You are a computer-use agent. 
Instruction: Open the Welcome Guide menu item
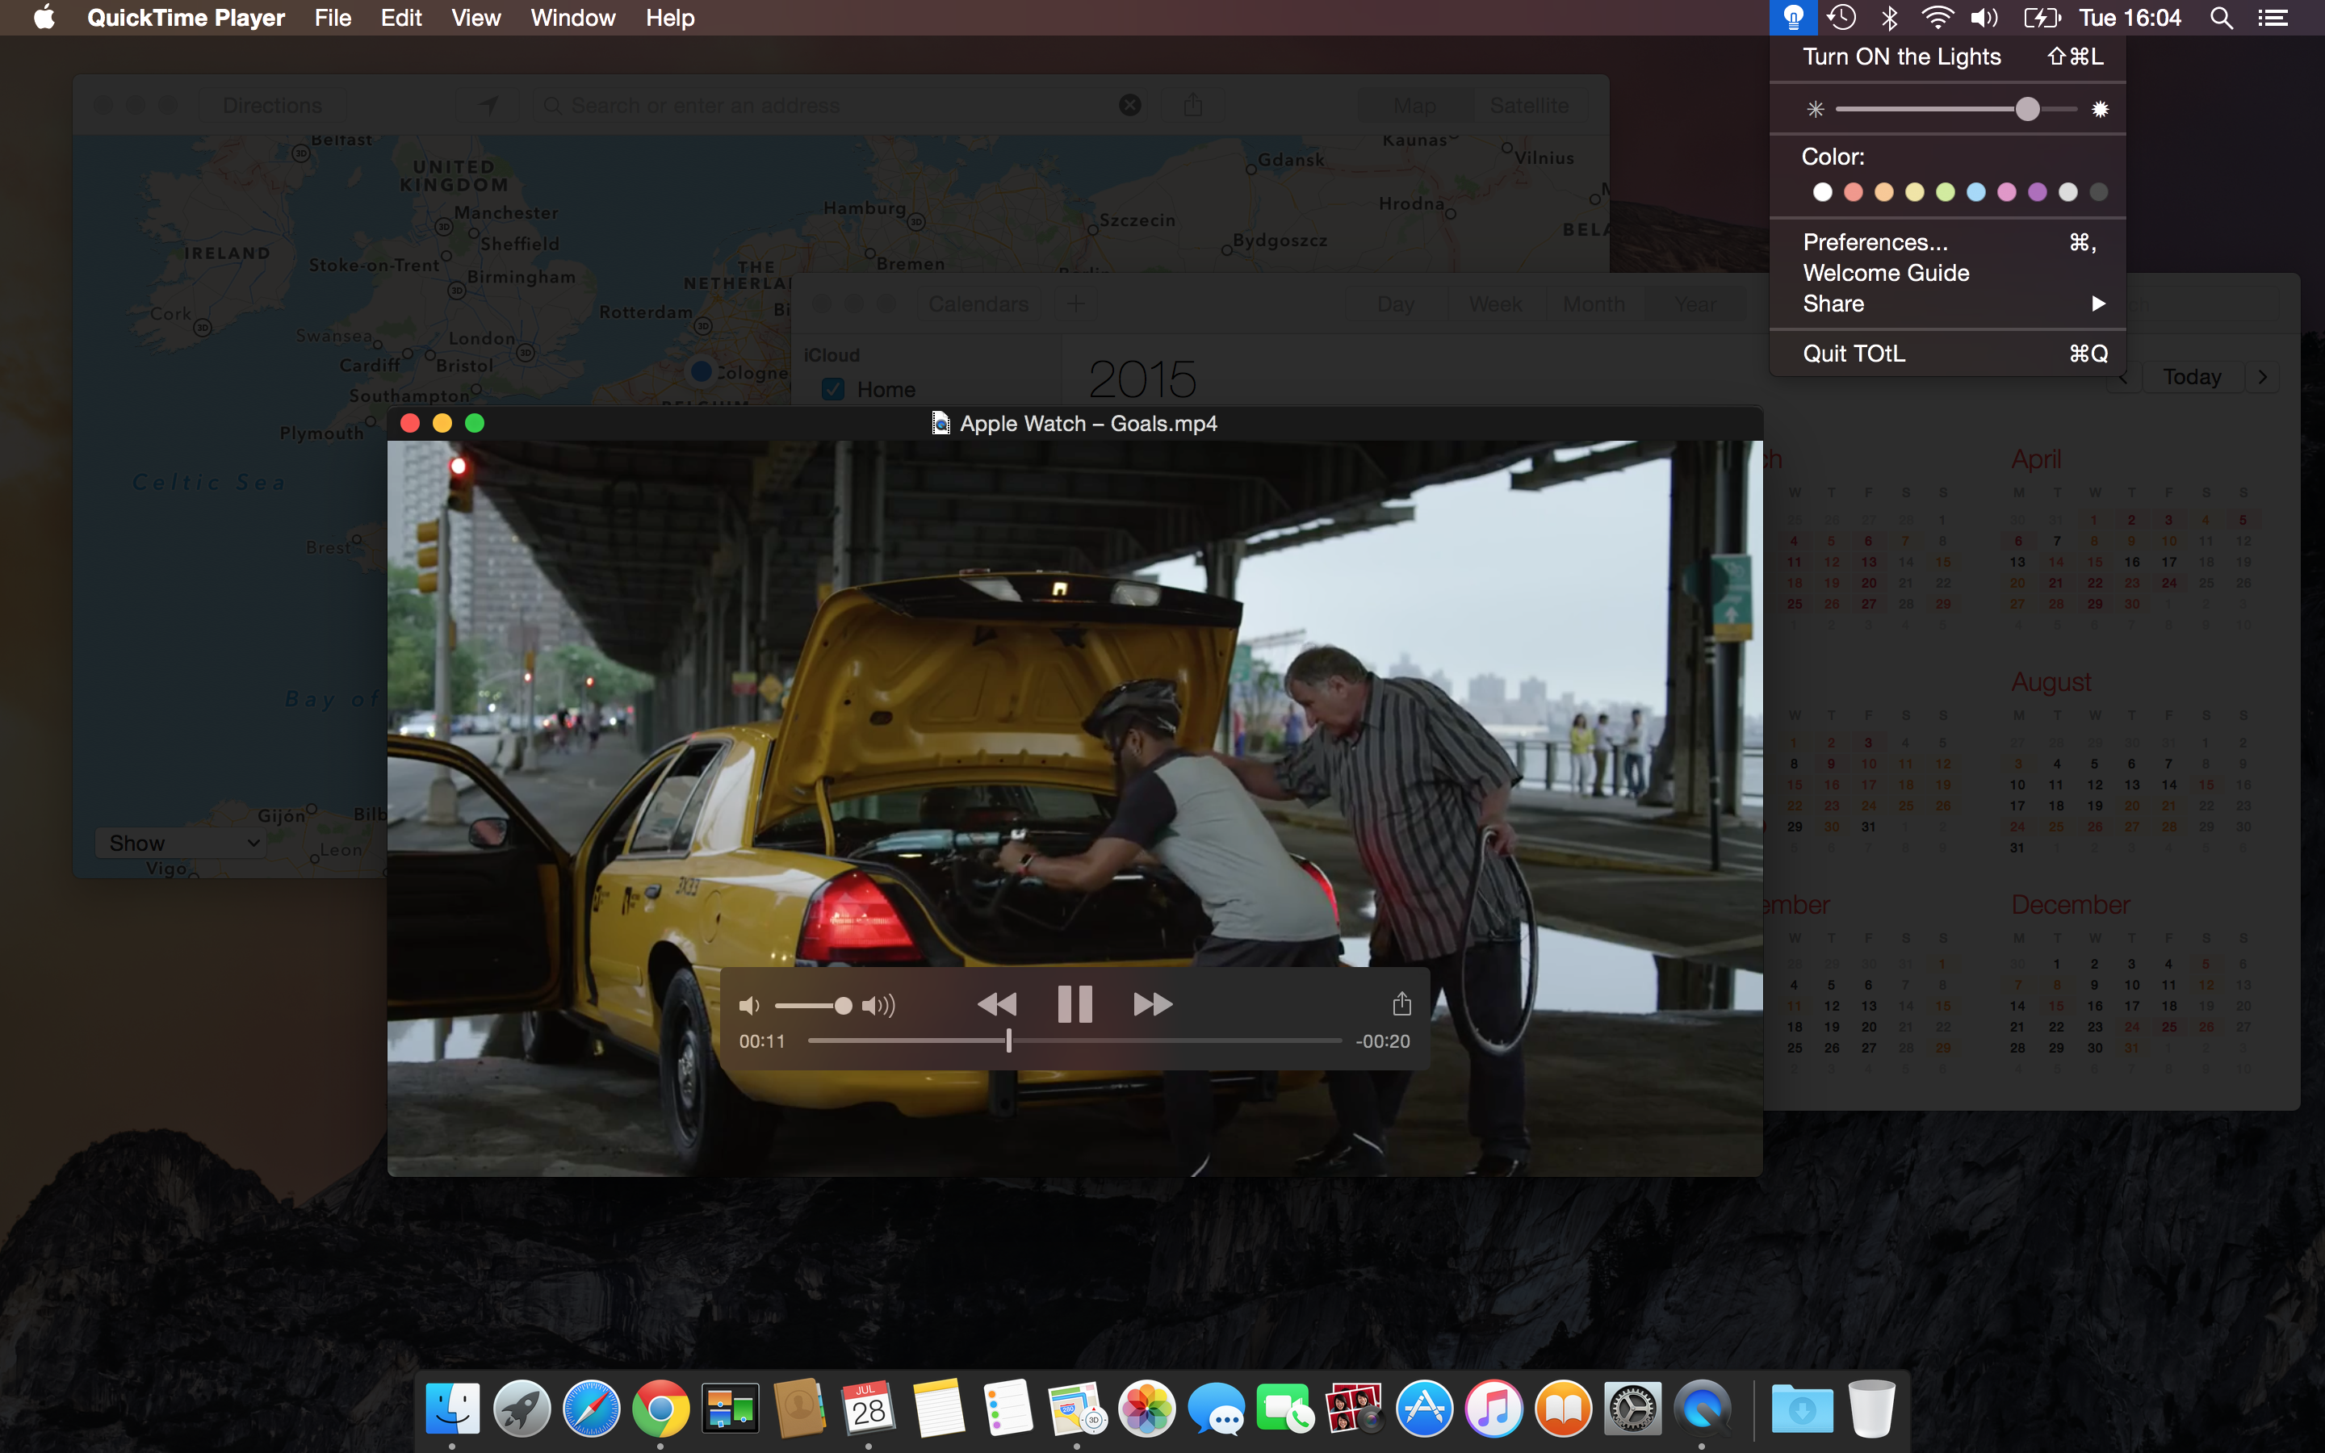click(x=1947, y=273)
